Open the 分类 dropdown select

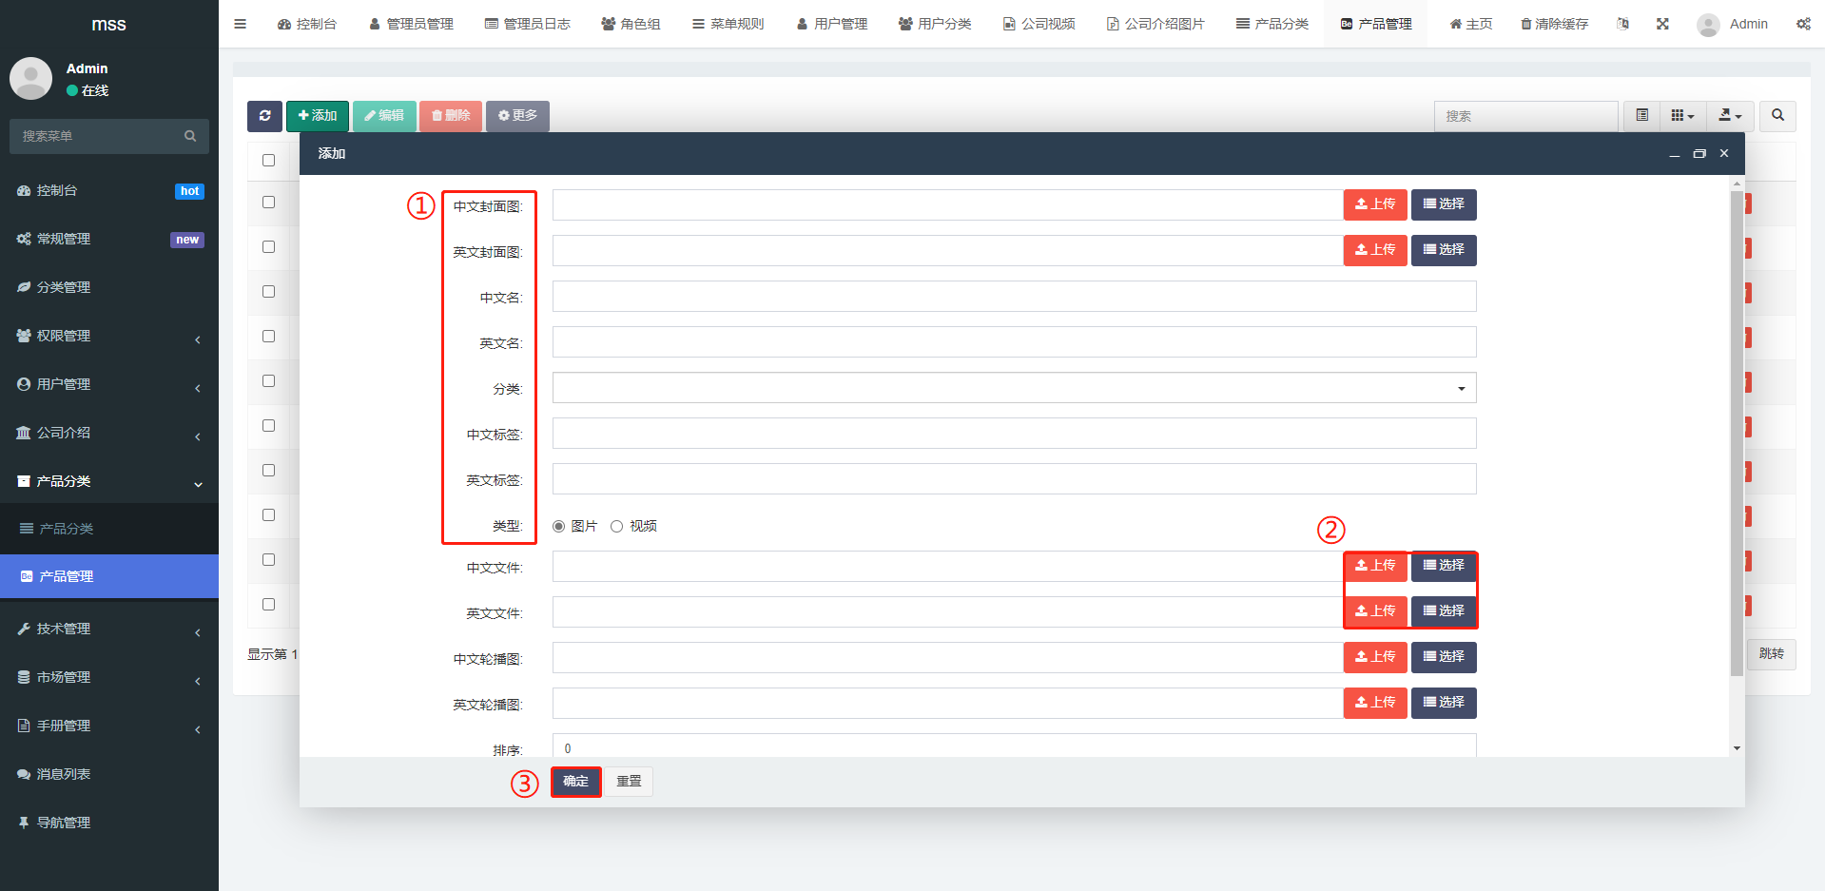(1014, 388)
